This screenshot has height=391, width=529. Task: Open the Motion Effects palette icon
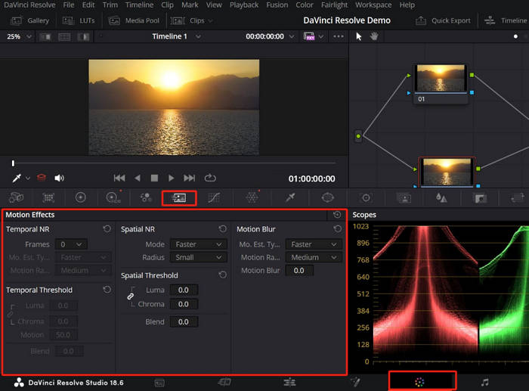pyautogui.click(x=179, y=197)
